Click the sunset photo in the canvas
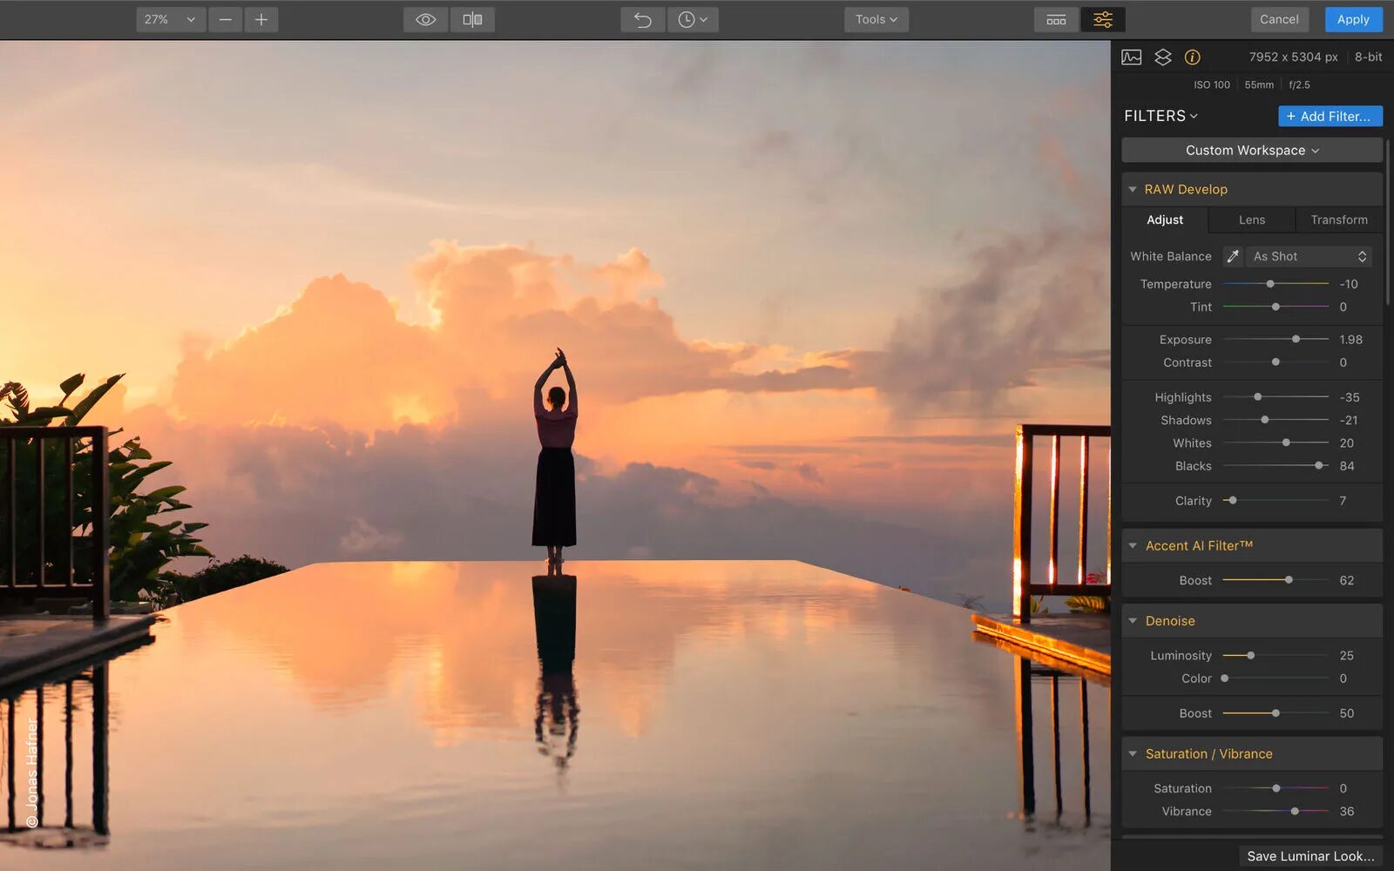Viewport: 1394px width, 871px height. [555, 456]
